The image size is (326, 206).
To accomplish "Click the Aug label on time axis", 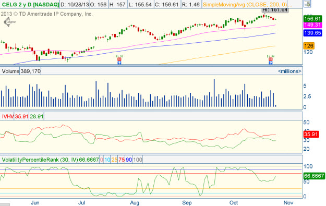I will [x=135, y=203].
